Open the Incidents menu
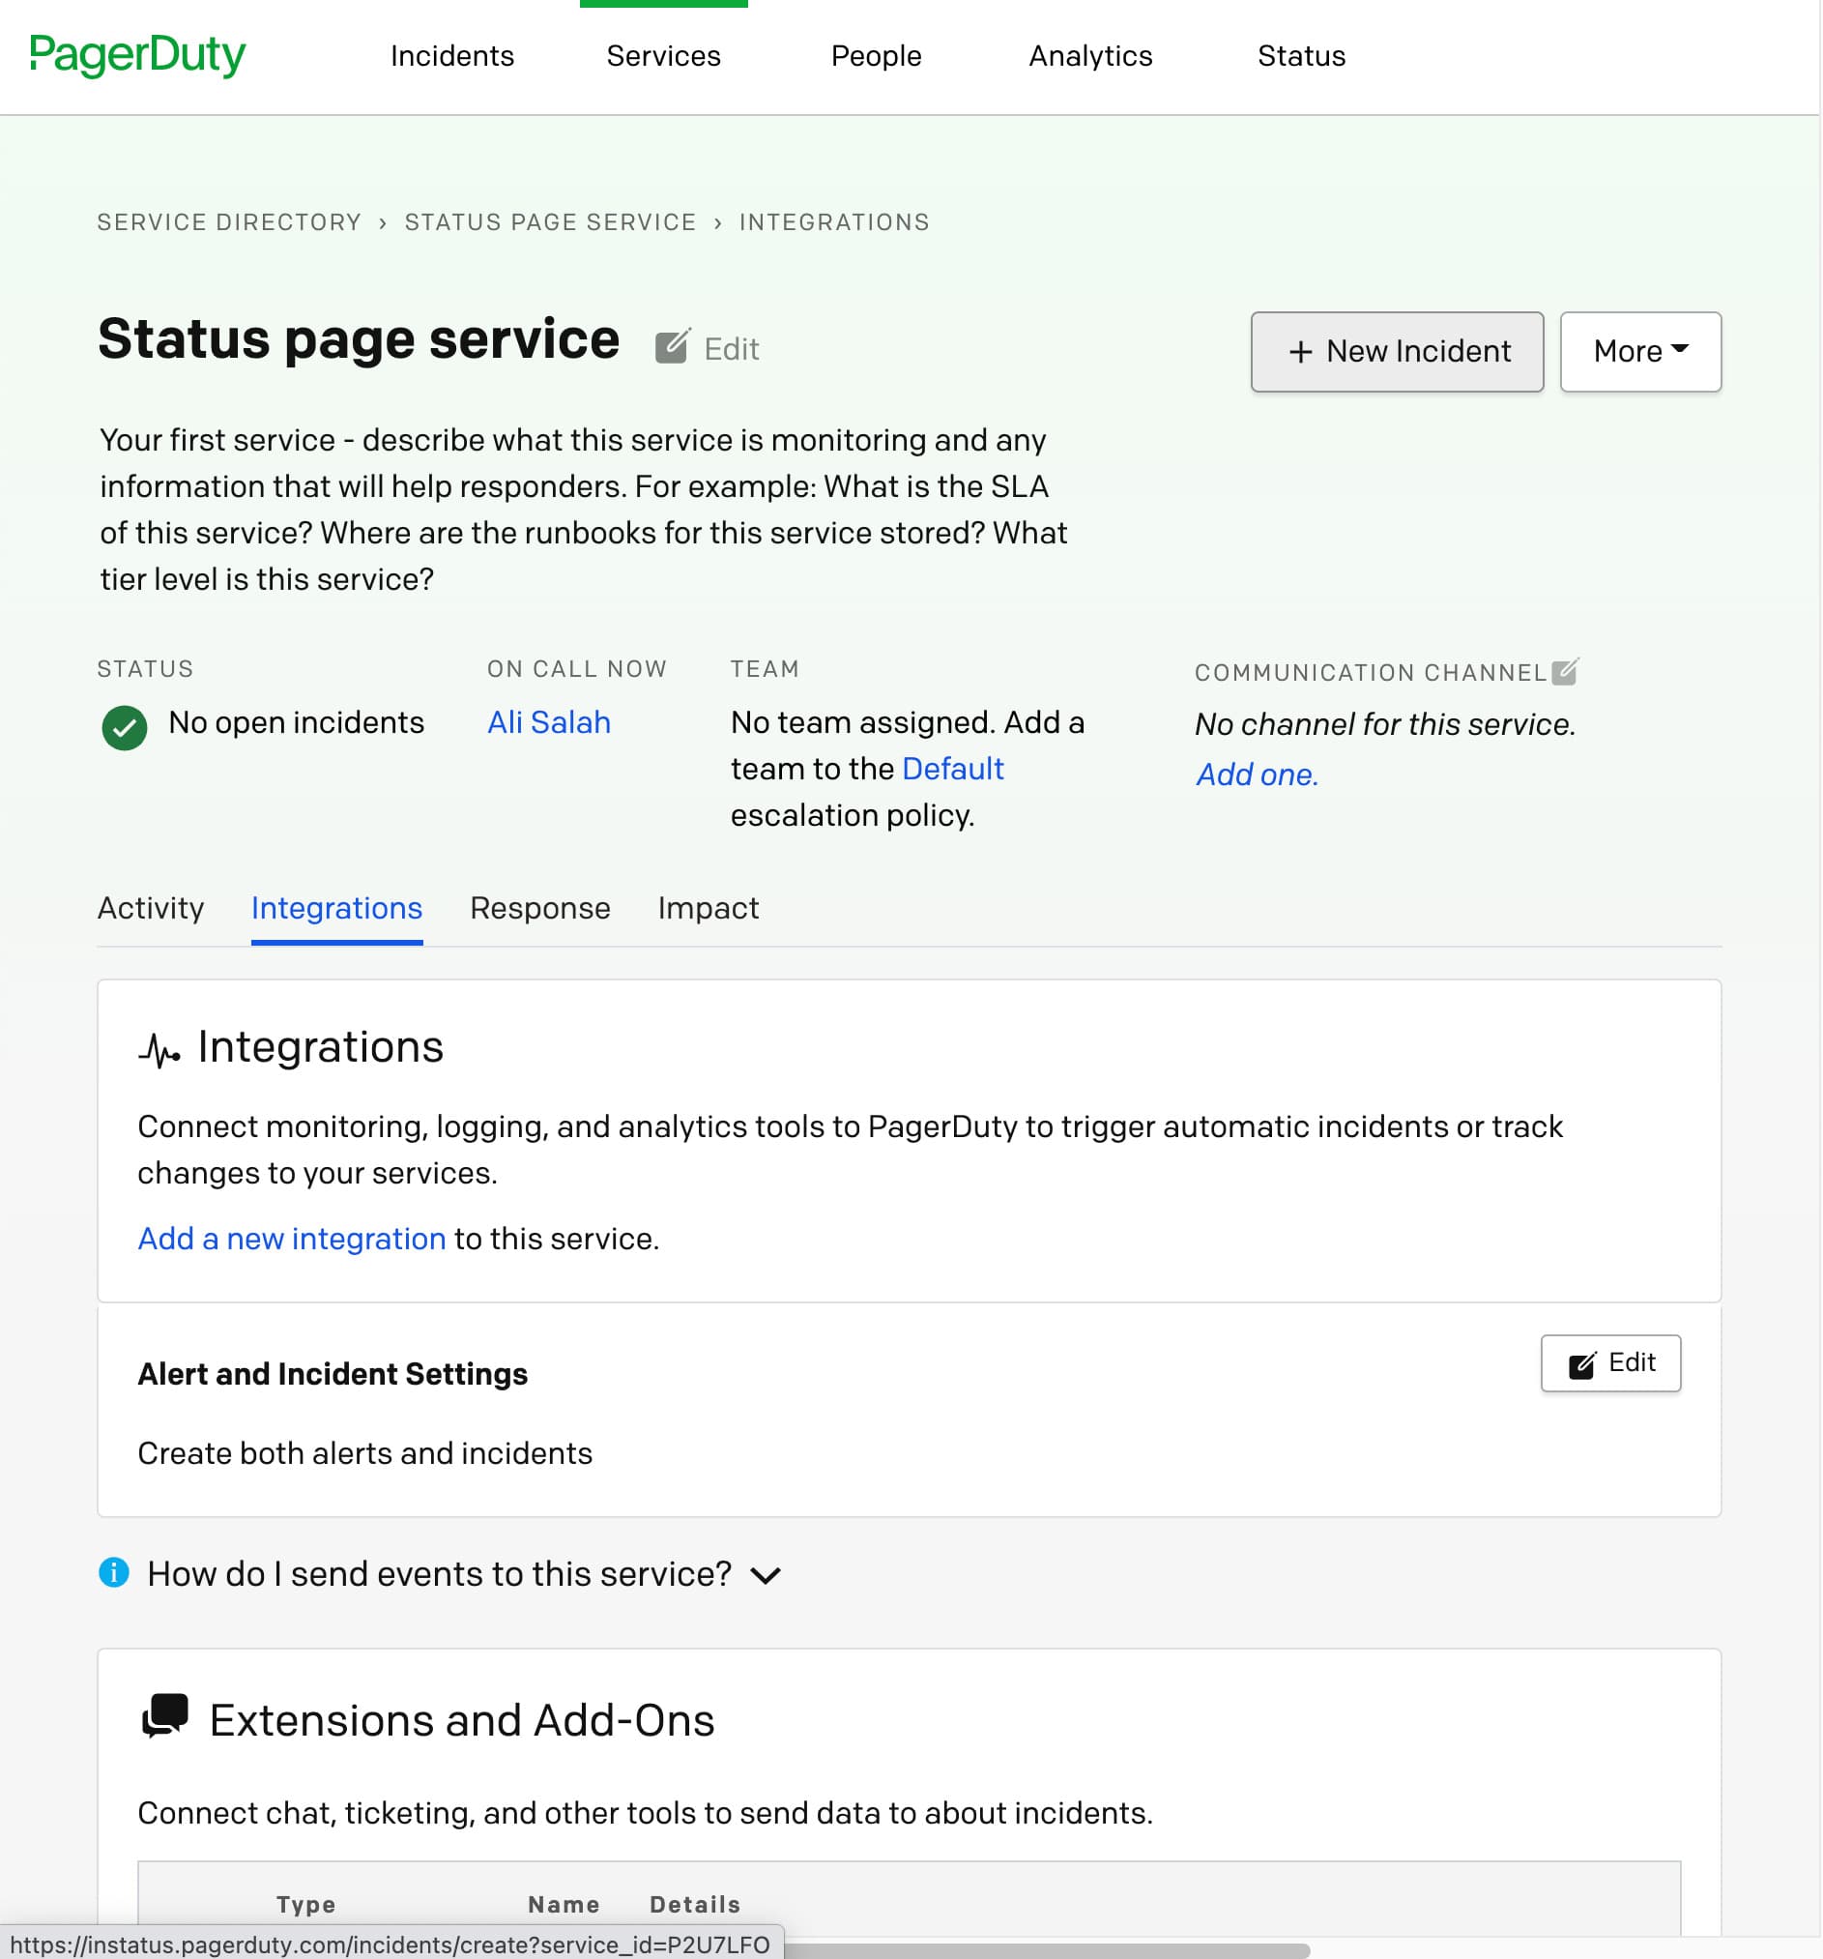Image resolution: width=1823 pixels, height=1959 pixels. pos(452,56)
